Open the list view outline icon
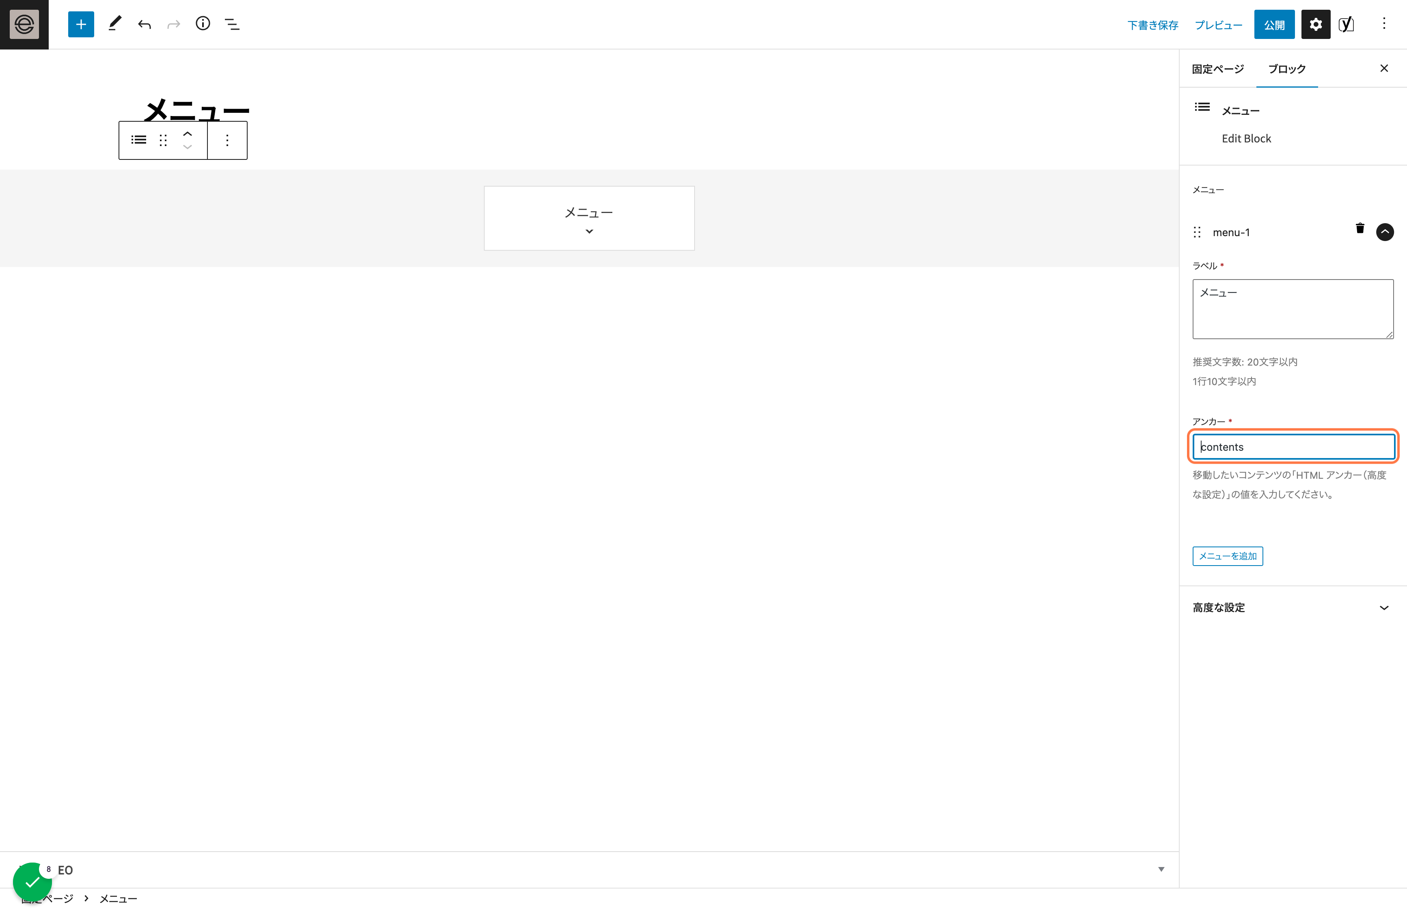The width and height of the screenshot is (1407, 908). 233,24
